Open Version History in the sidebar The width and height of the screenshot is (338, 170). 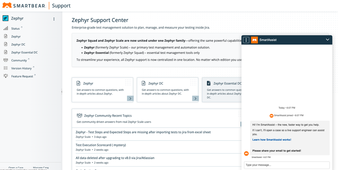coord(21,68)
